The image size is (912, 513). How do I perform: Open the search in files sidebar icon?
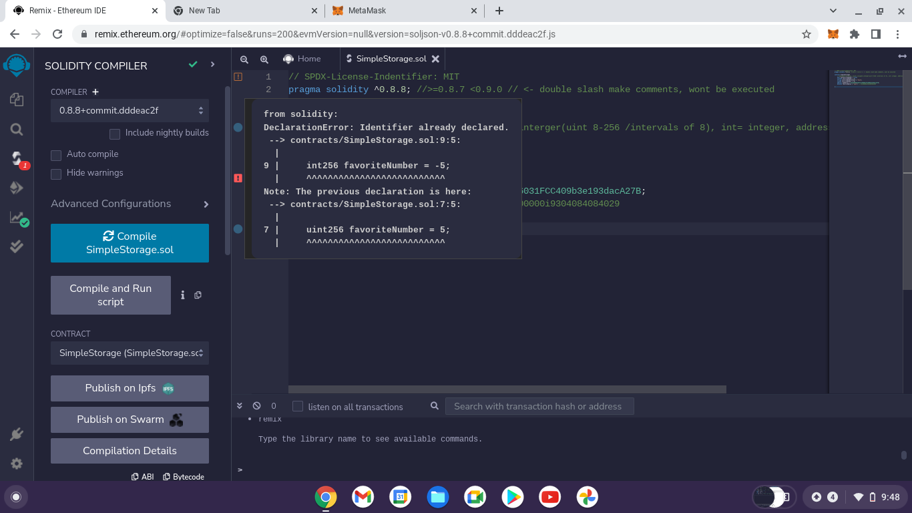click(17, 130)
